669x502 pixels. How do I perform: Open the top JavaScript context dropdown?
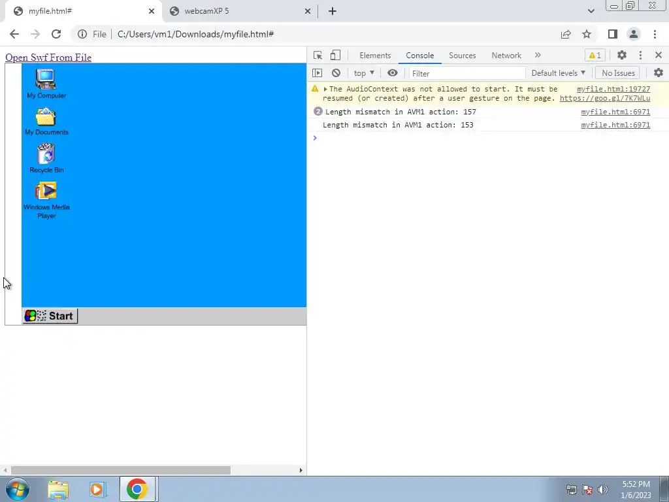click(364, 73)
